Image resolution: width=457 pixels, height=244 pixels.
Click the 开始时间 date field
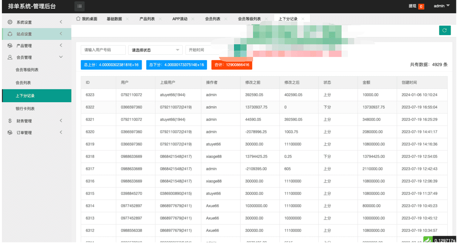(x=206, y=50)
